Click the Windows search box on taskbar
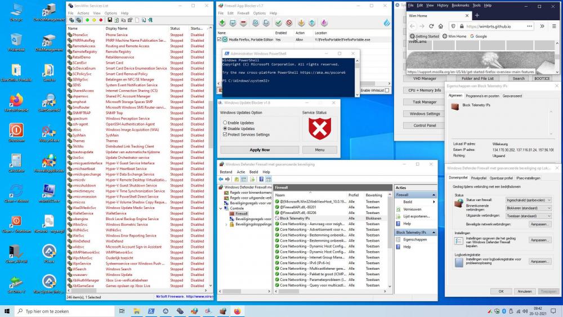 pos(62,311)
